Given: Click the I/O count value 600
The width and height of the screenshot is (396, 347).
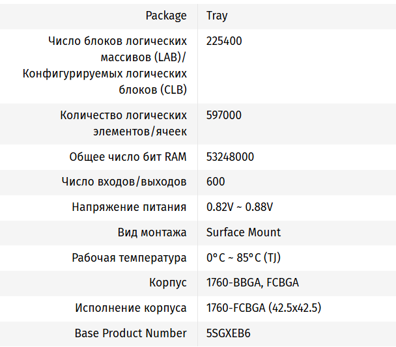Looking at the screenshot, I should coord(216,182).
